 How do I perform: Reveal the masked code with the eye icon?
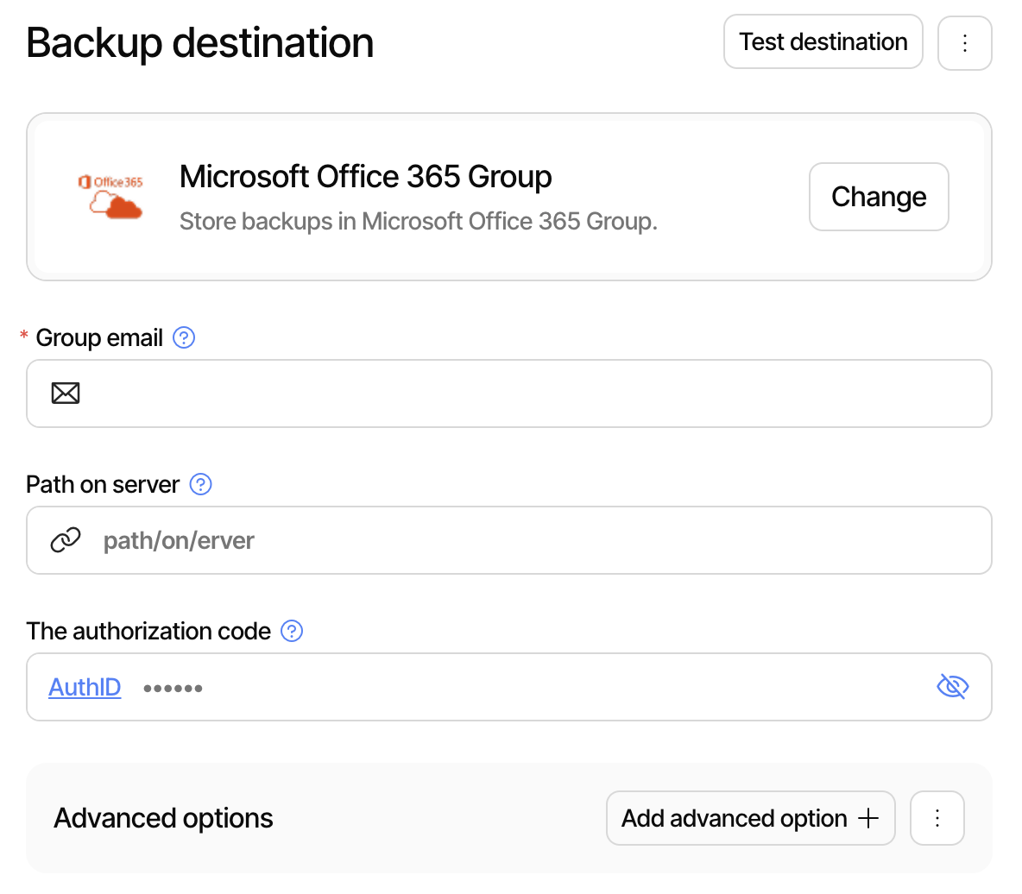(x=953, y=686)
